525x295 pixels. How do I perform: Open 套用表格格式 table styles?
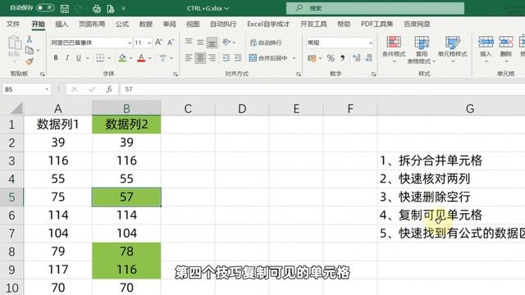(422, 49)
